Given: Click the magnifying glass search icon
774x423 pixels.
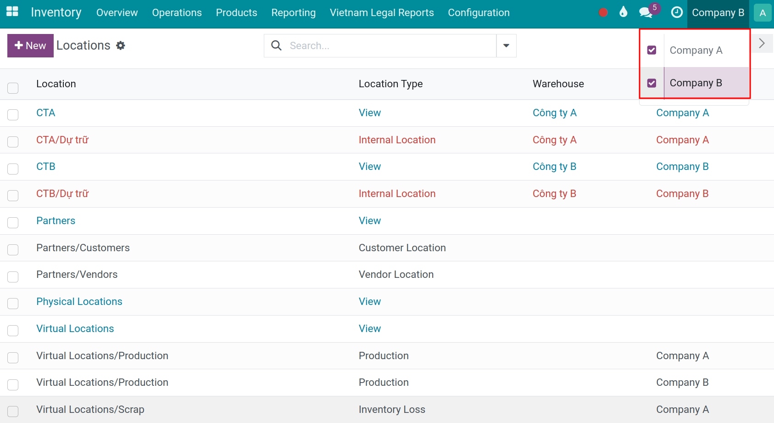Looking at the screenshot, I should (276, 45).
